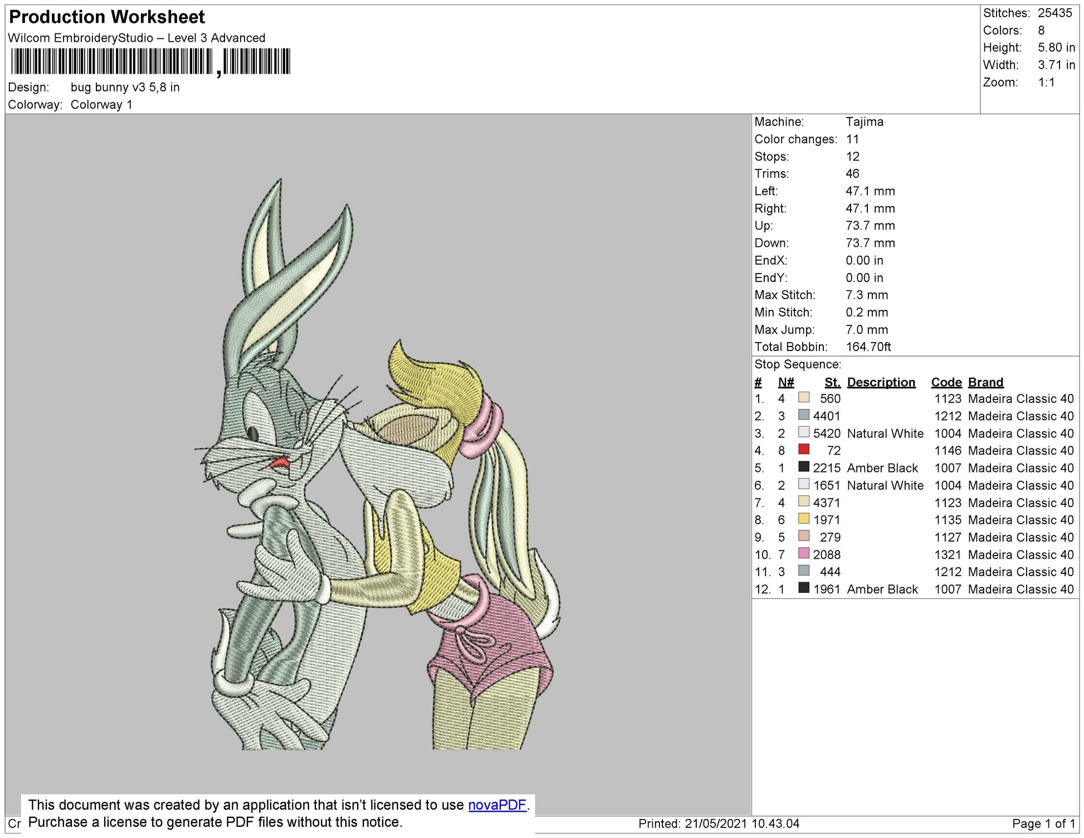Click code '1321' in row 10
The width and height of the screenshot is (1084, 838).
tap(948, 554)
